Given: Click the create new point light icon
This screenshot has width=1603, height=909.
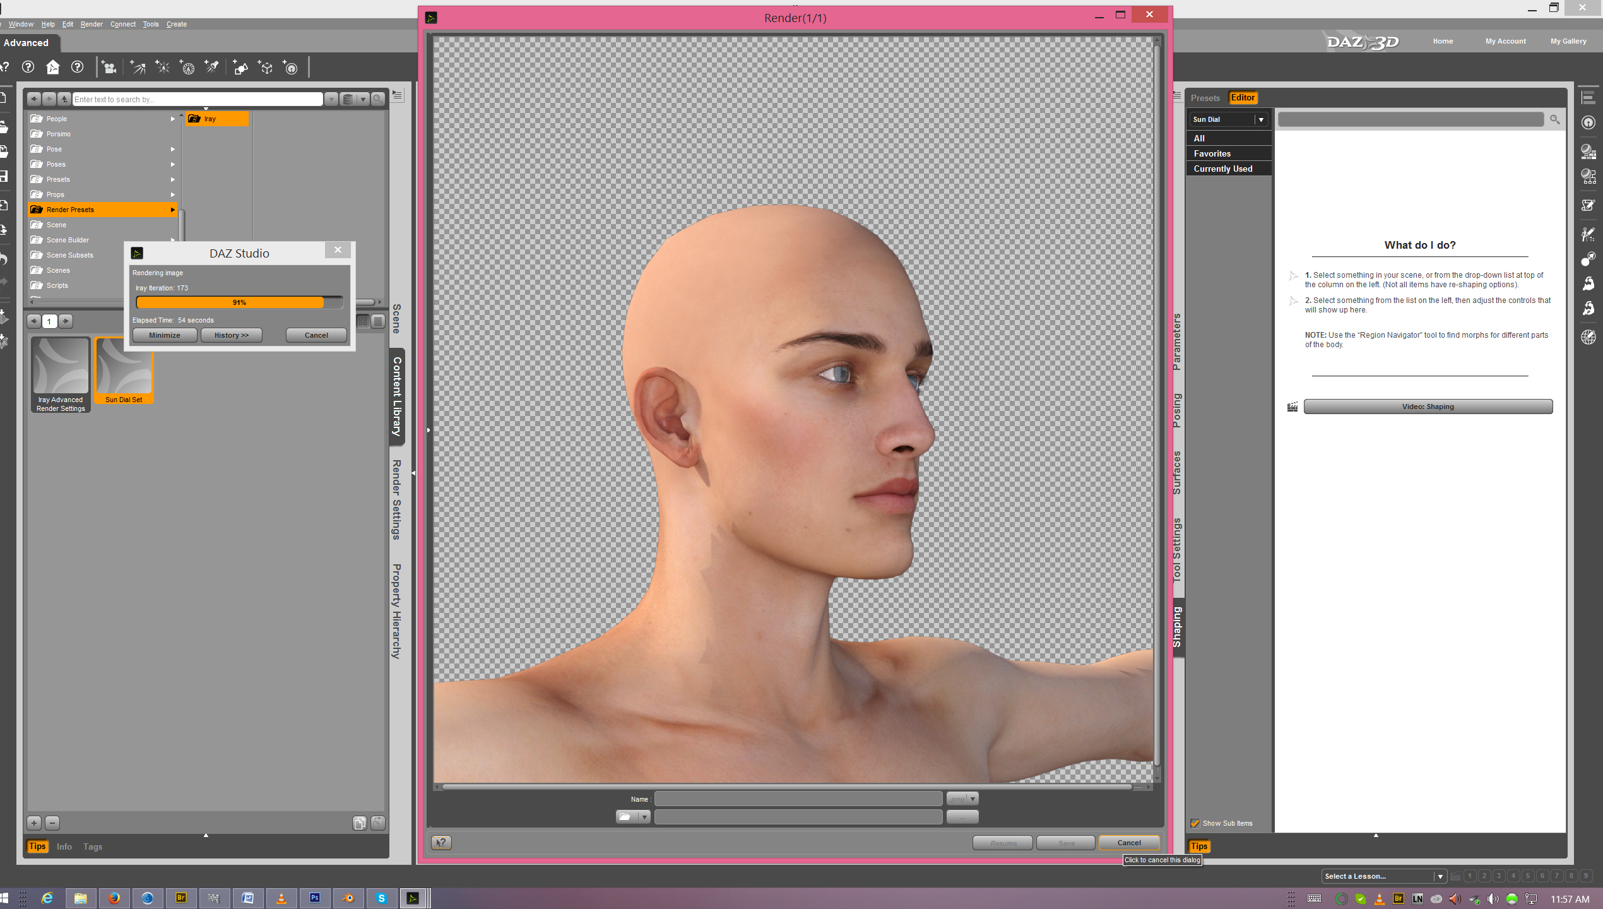Looking at the screenshot, I should [x=163, y=68].
